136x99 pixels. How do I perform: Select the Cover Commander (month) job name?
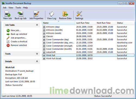point(59,49)
